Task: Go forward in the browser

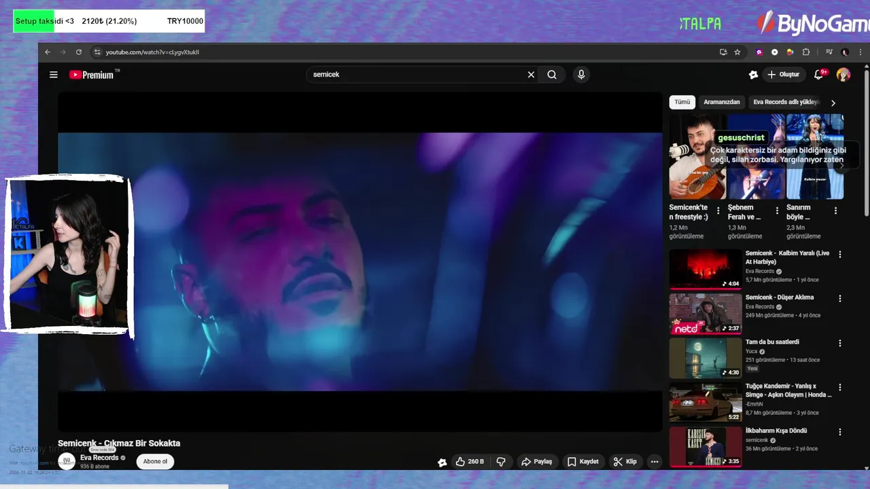Action: 63,52
